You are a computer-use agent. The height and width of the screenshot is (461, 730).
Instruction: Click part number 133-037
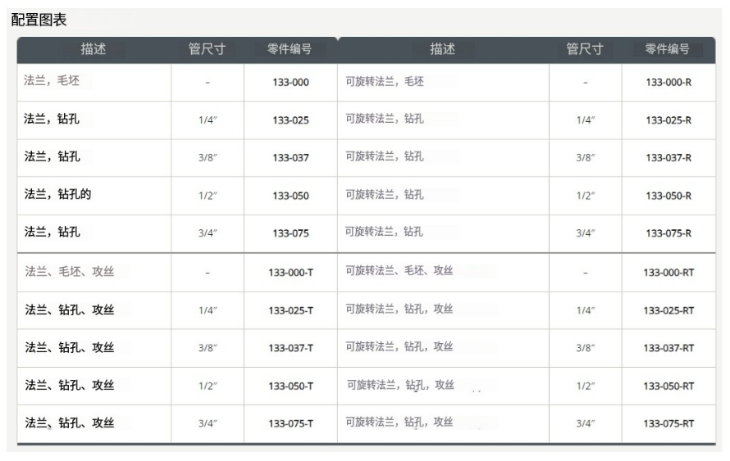click(290, 158)
